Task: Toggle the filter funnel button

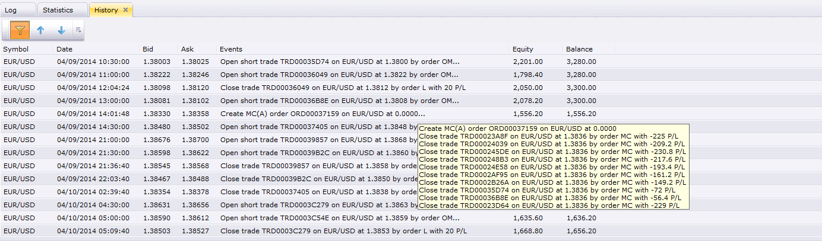Action: pos(20,30)
